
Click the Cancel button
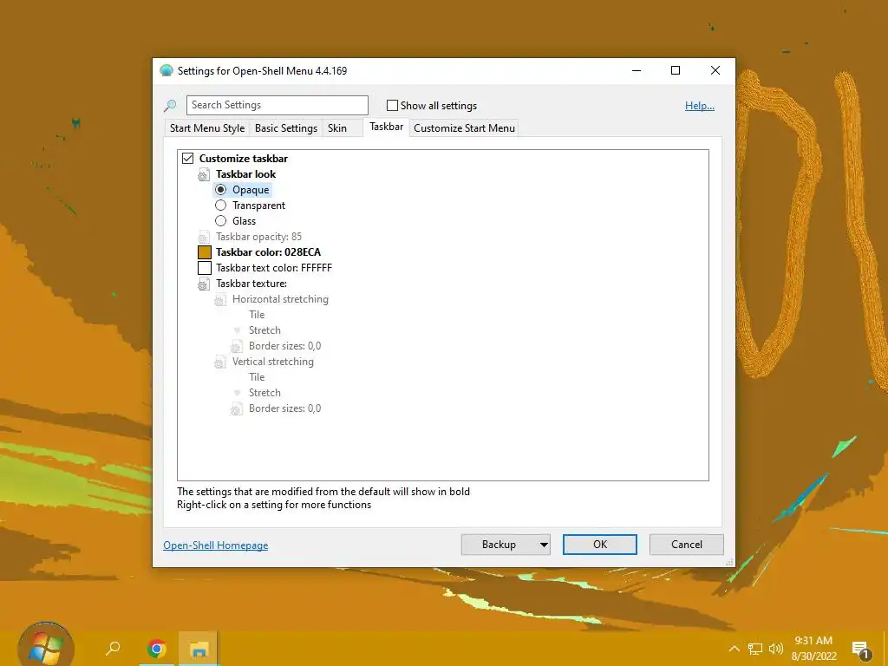[687, 545]
